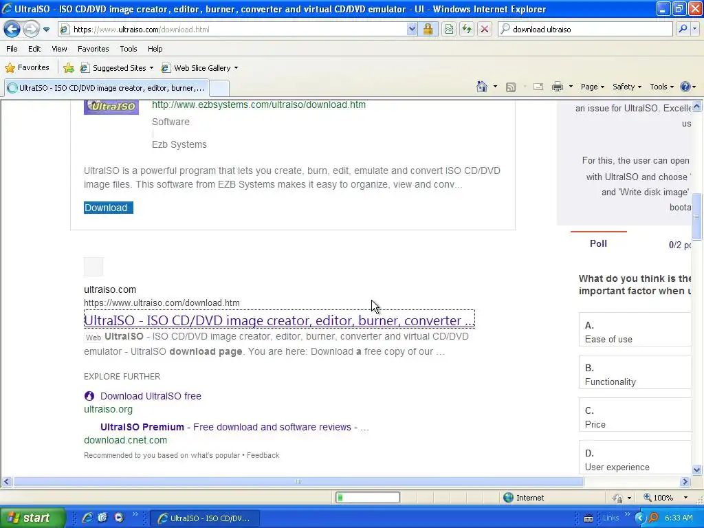The width and height of the screenshot is (704, 528).
Task: Click vertical scrollbar up arrow
Action: pos(697,107)
